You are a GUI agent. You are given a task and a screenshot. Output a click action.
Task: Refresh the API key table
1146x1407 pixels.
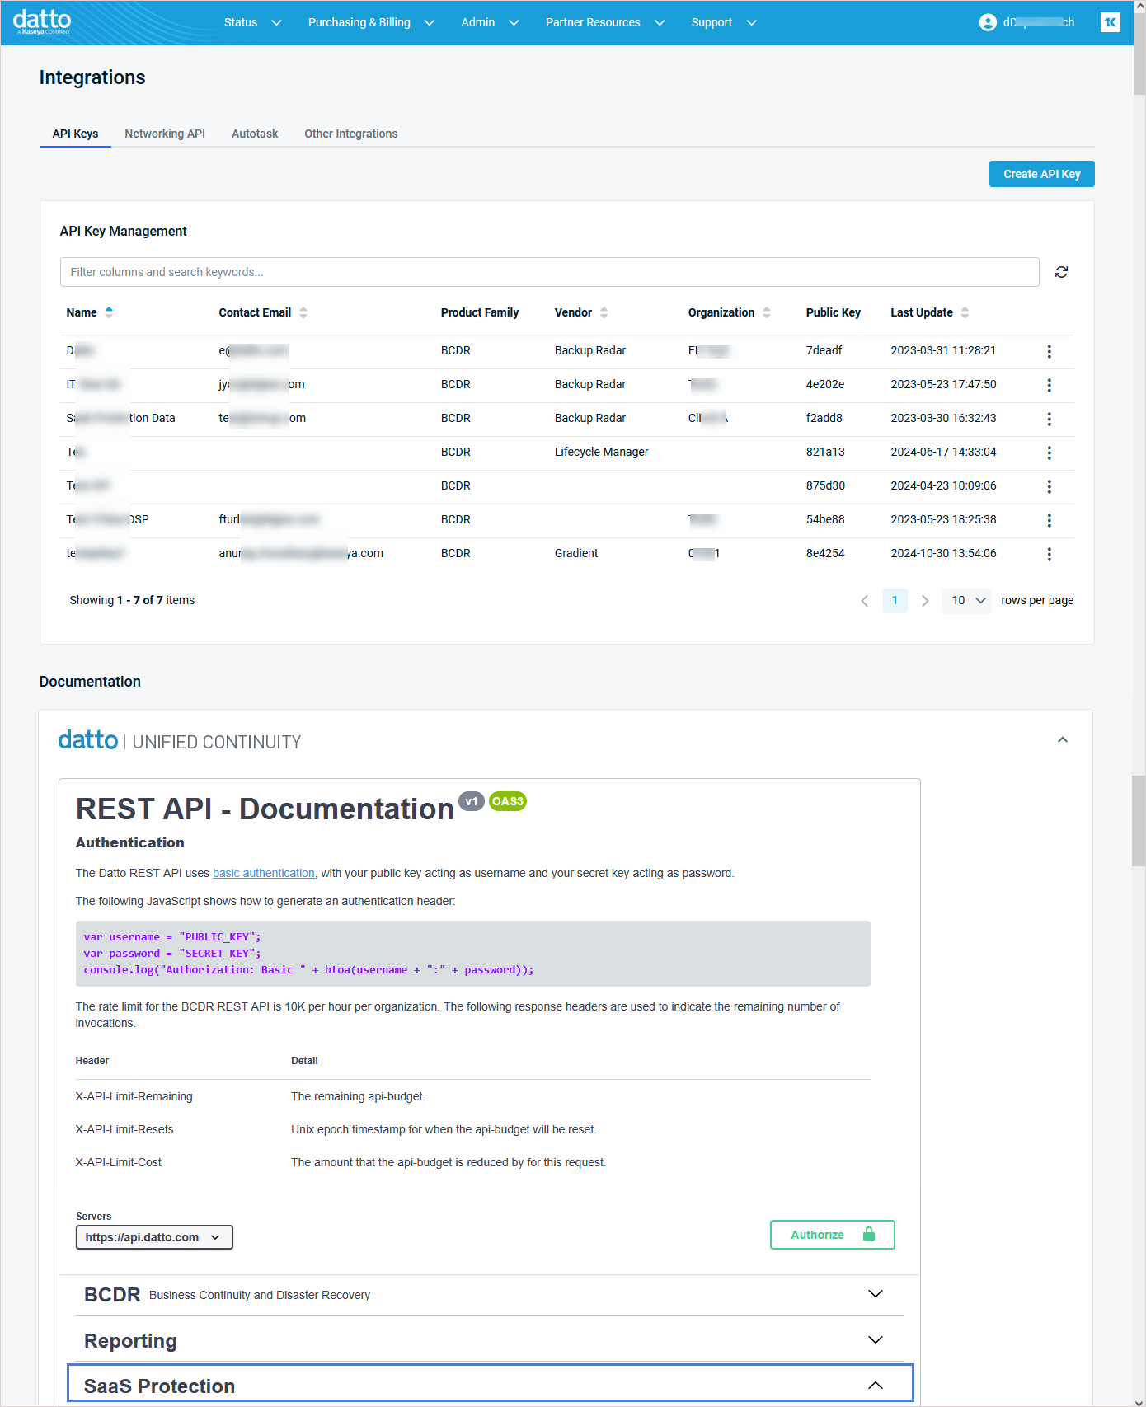tap(1061, 272)
